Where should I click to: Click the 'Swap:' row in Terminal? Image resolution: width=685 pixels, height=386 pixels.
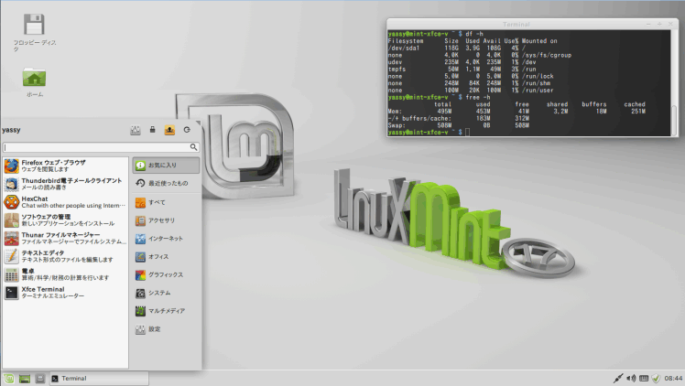pyautogui.click(x=458, y=125)
